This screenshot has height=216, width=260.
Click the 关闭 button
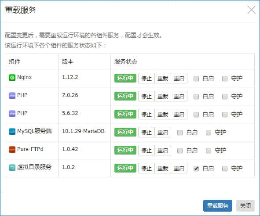pos(245,206)
